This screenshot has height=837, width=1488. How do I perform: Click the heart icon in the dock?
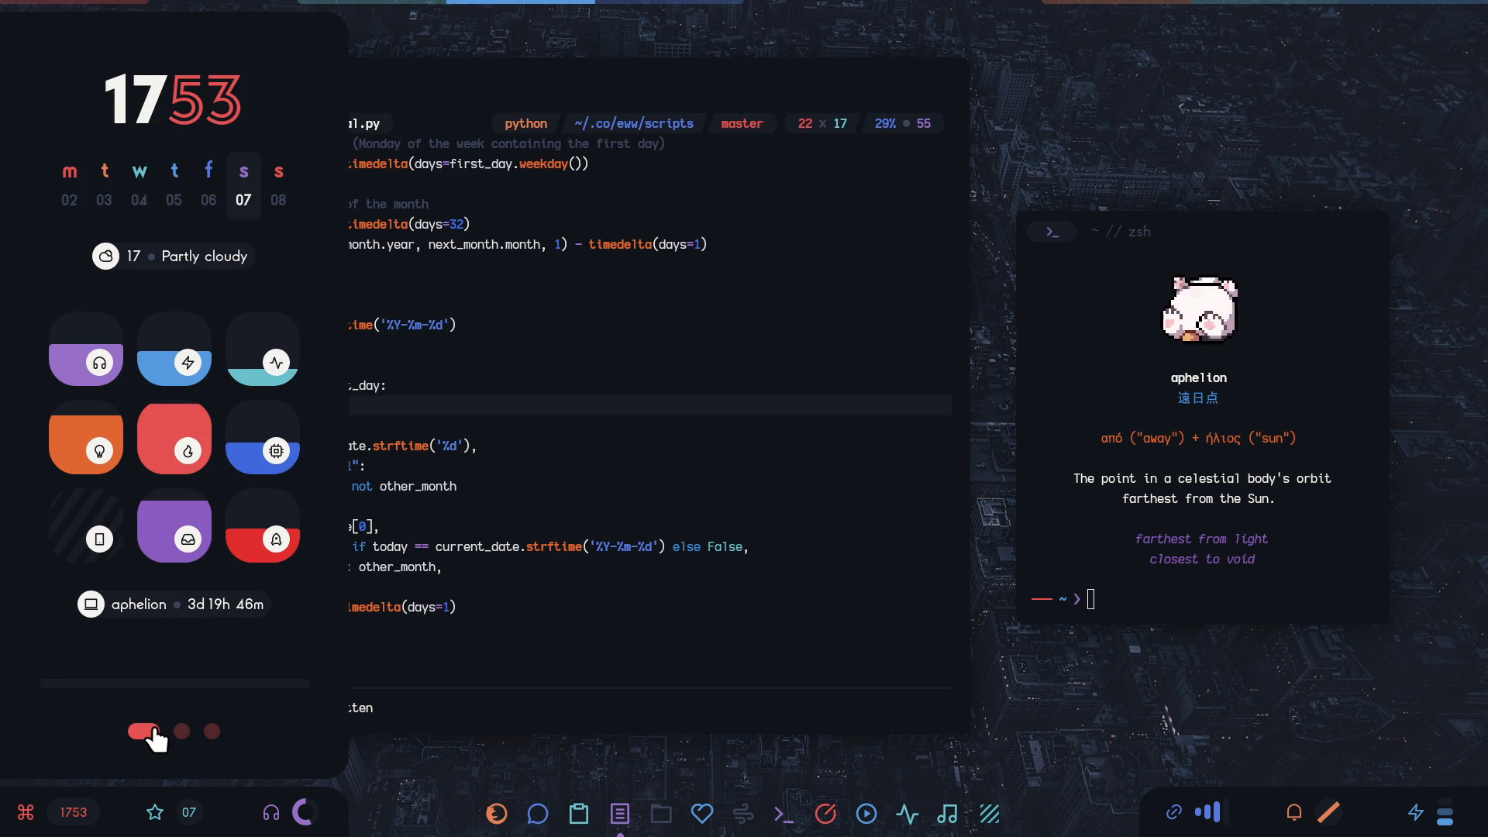pyautogui.click(x=701, y=814)
